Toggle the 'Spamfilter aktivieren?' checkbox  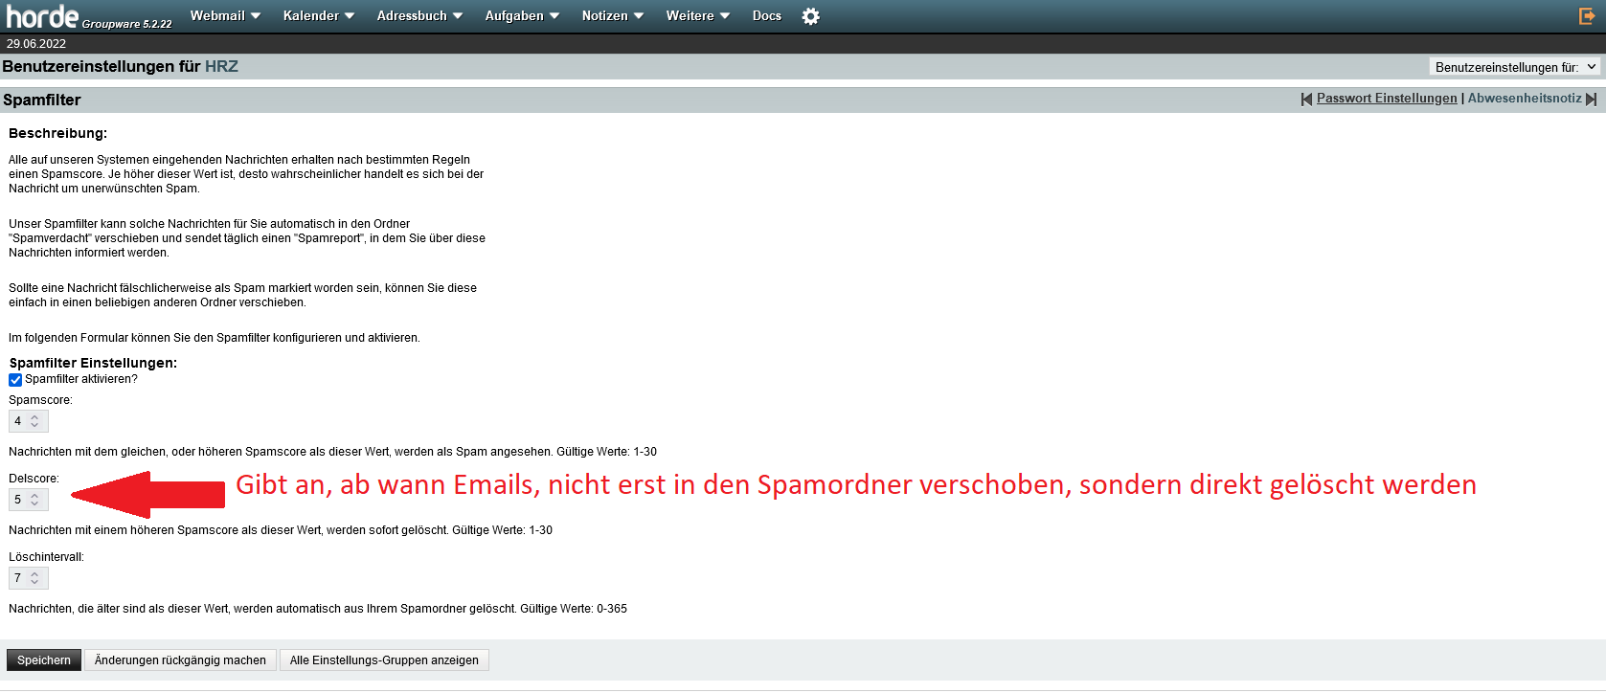[15, 380]
